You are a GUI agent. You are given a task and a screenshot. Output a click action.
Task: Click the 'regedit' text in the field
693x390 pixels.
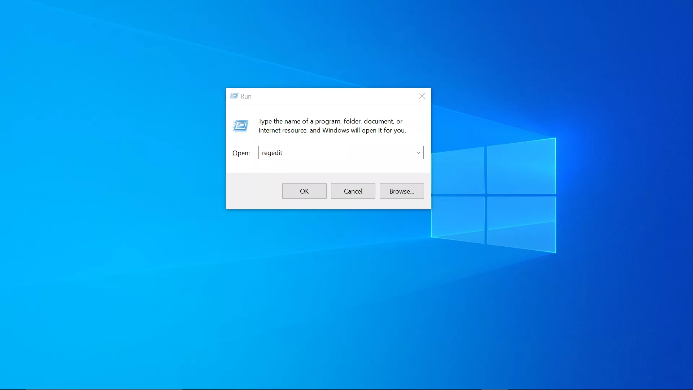pos(272,153)
